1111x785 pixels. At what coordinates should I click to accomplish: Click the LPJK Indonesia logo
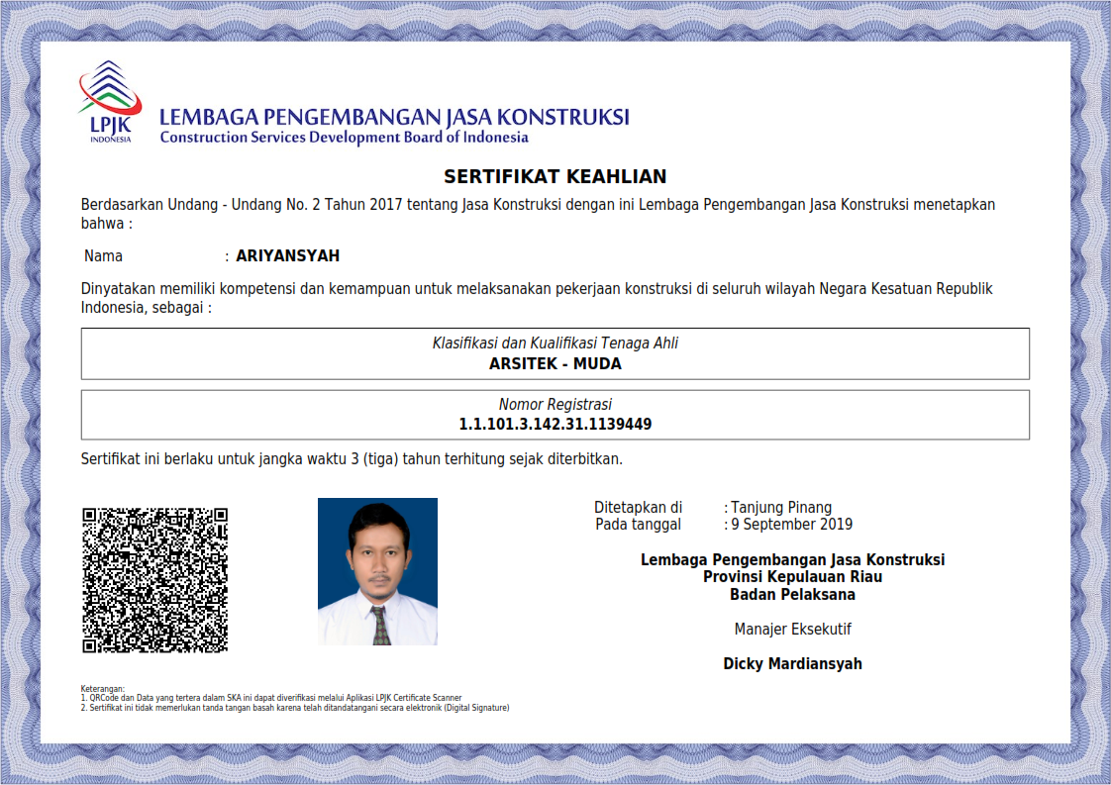[110, 103]
